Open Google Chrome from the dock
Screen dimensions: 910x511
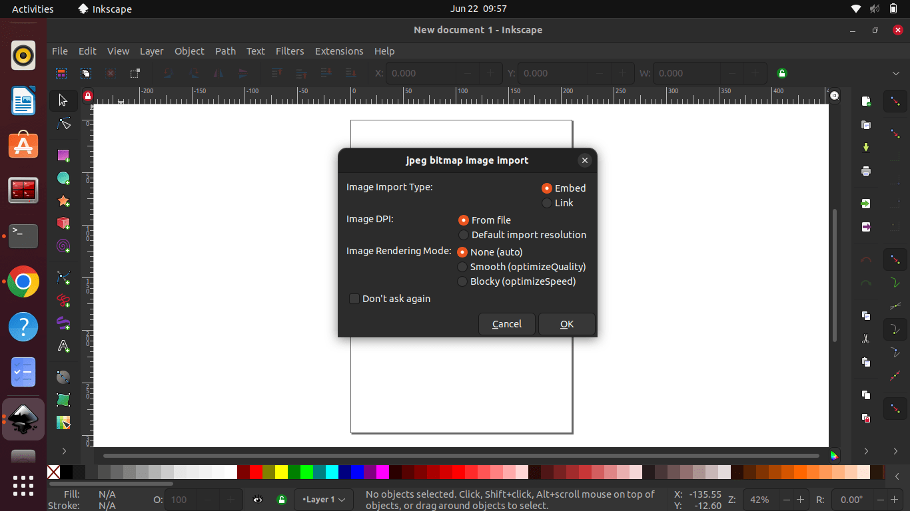pyautogui.click(x=23, y=282)
